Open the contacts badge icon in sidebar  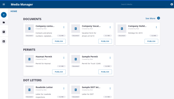pos(4,41)
